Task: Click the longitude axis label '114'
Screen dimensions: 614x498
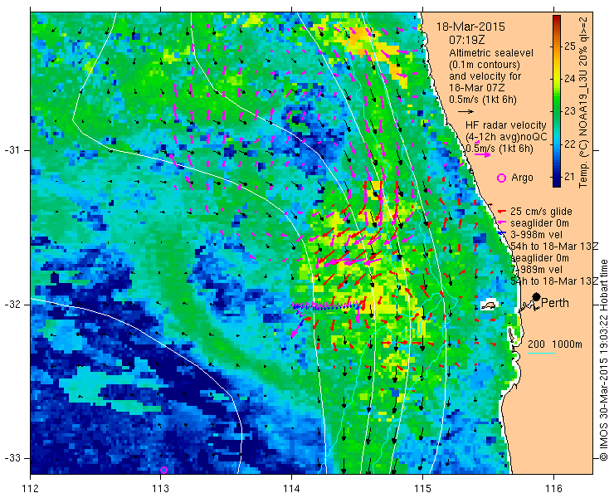Action: pyautogui.click(x=291, y=489)
